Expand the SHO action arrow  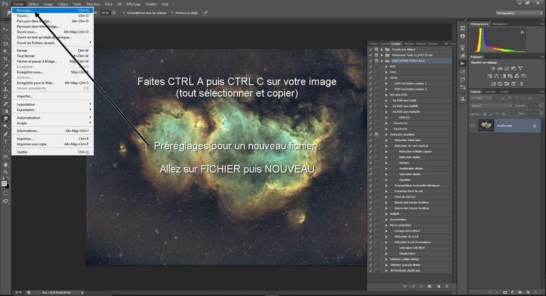(386, 72)
